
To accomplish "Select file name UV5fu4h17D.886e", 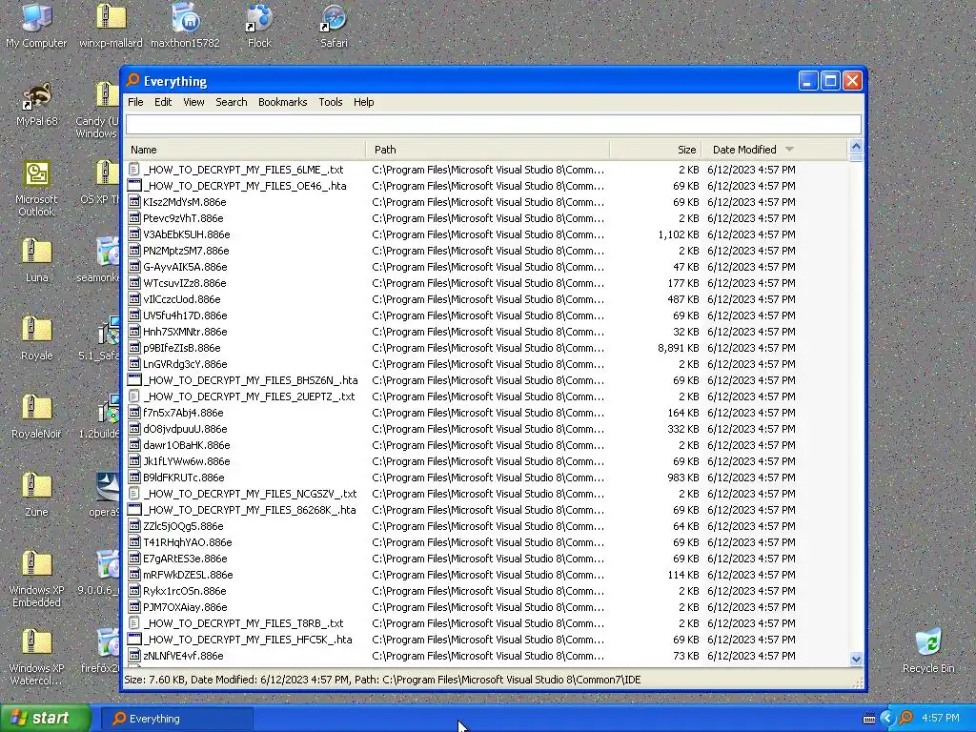I will pos(185,315).
